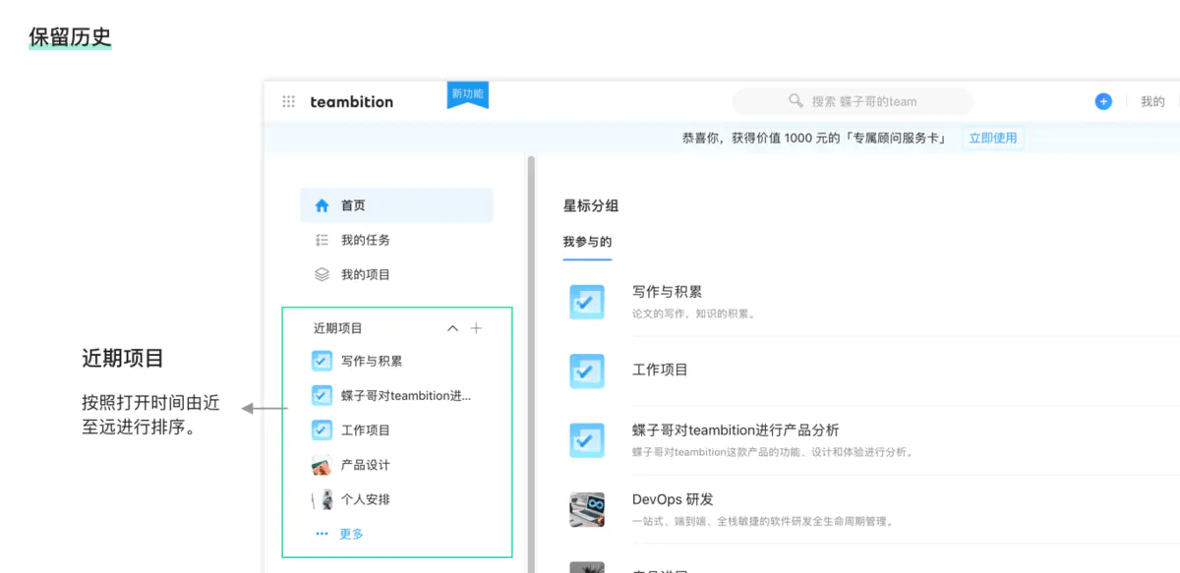Open the 新功能 ribbon badge

tap(467, 94)
